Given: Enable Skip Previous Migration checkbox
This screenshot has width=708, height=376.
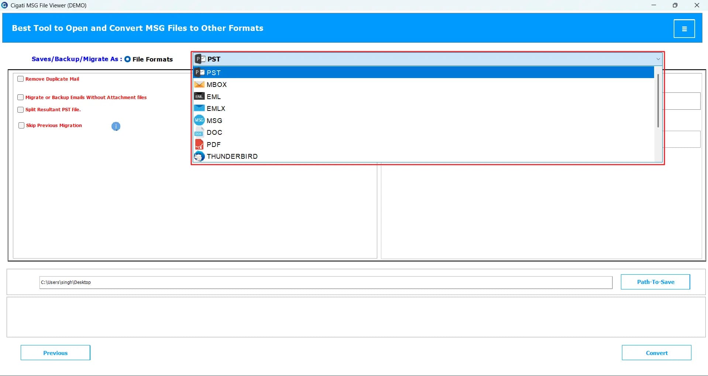Looking at the screenshot, I should pyautogui.click(x=21, y=126).
